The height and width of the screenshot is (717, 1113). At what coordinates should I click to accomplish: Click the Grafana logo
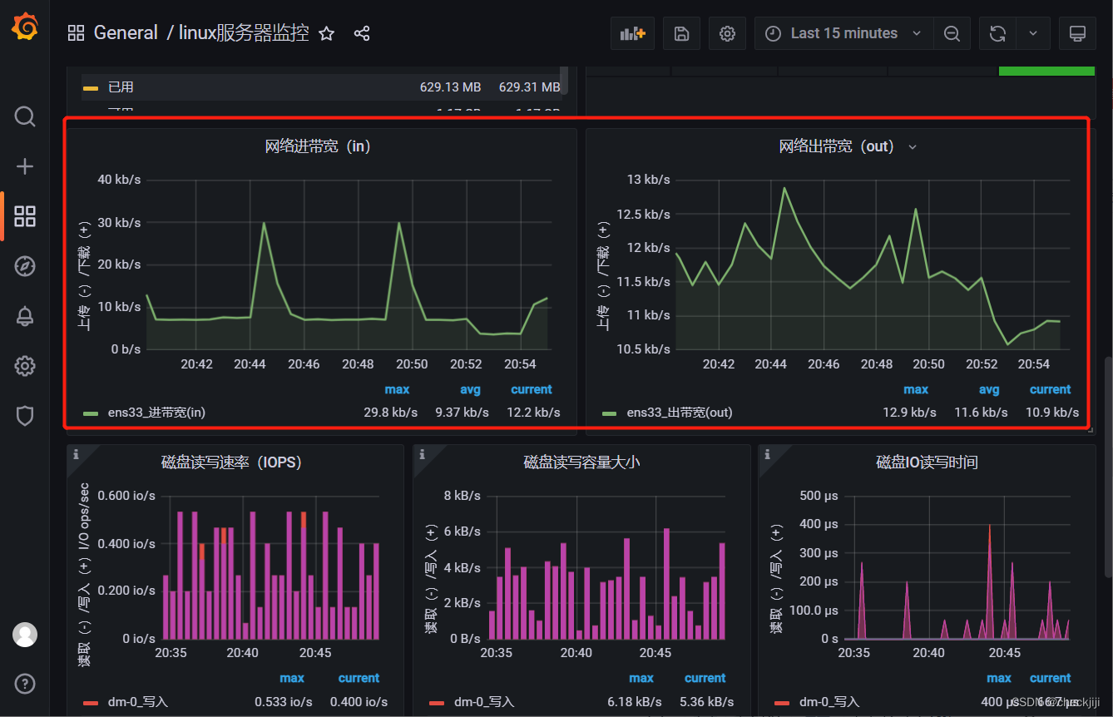point(24,27)
